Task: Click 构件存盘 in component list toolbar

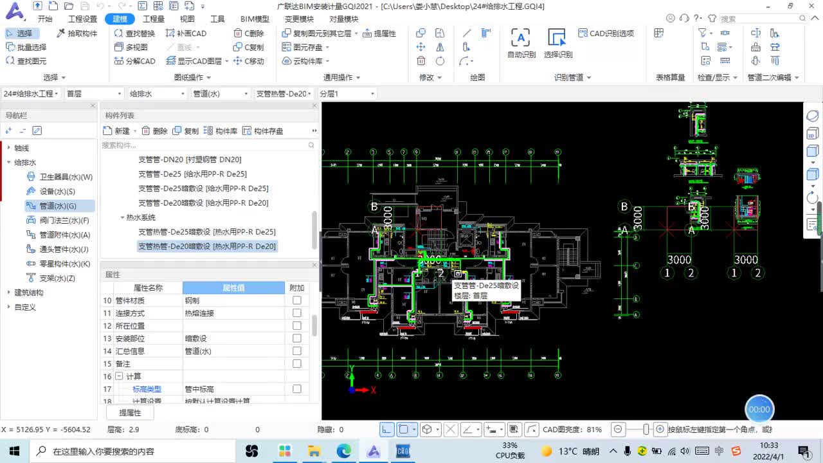Action: pyautogui.click(x=262, y=131)
